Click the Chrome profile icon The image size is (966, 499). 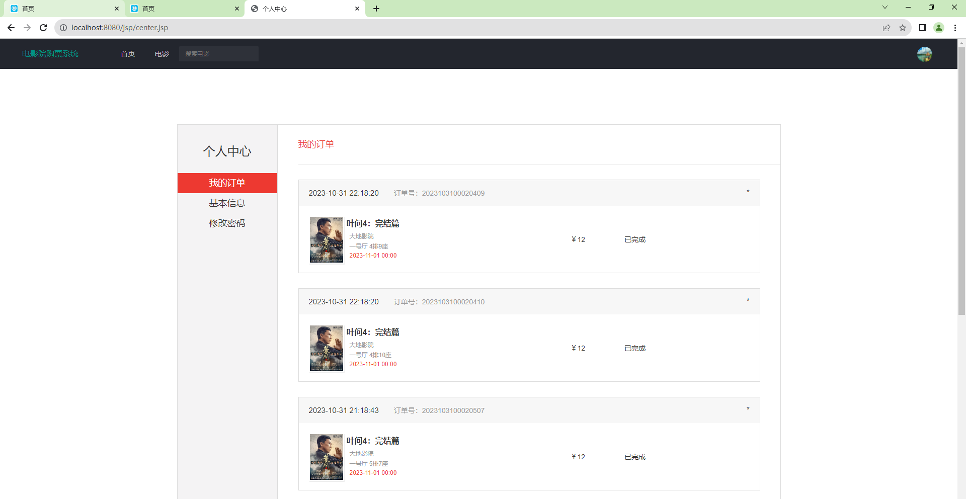pos(939,28)
